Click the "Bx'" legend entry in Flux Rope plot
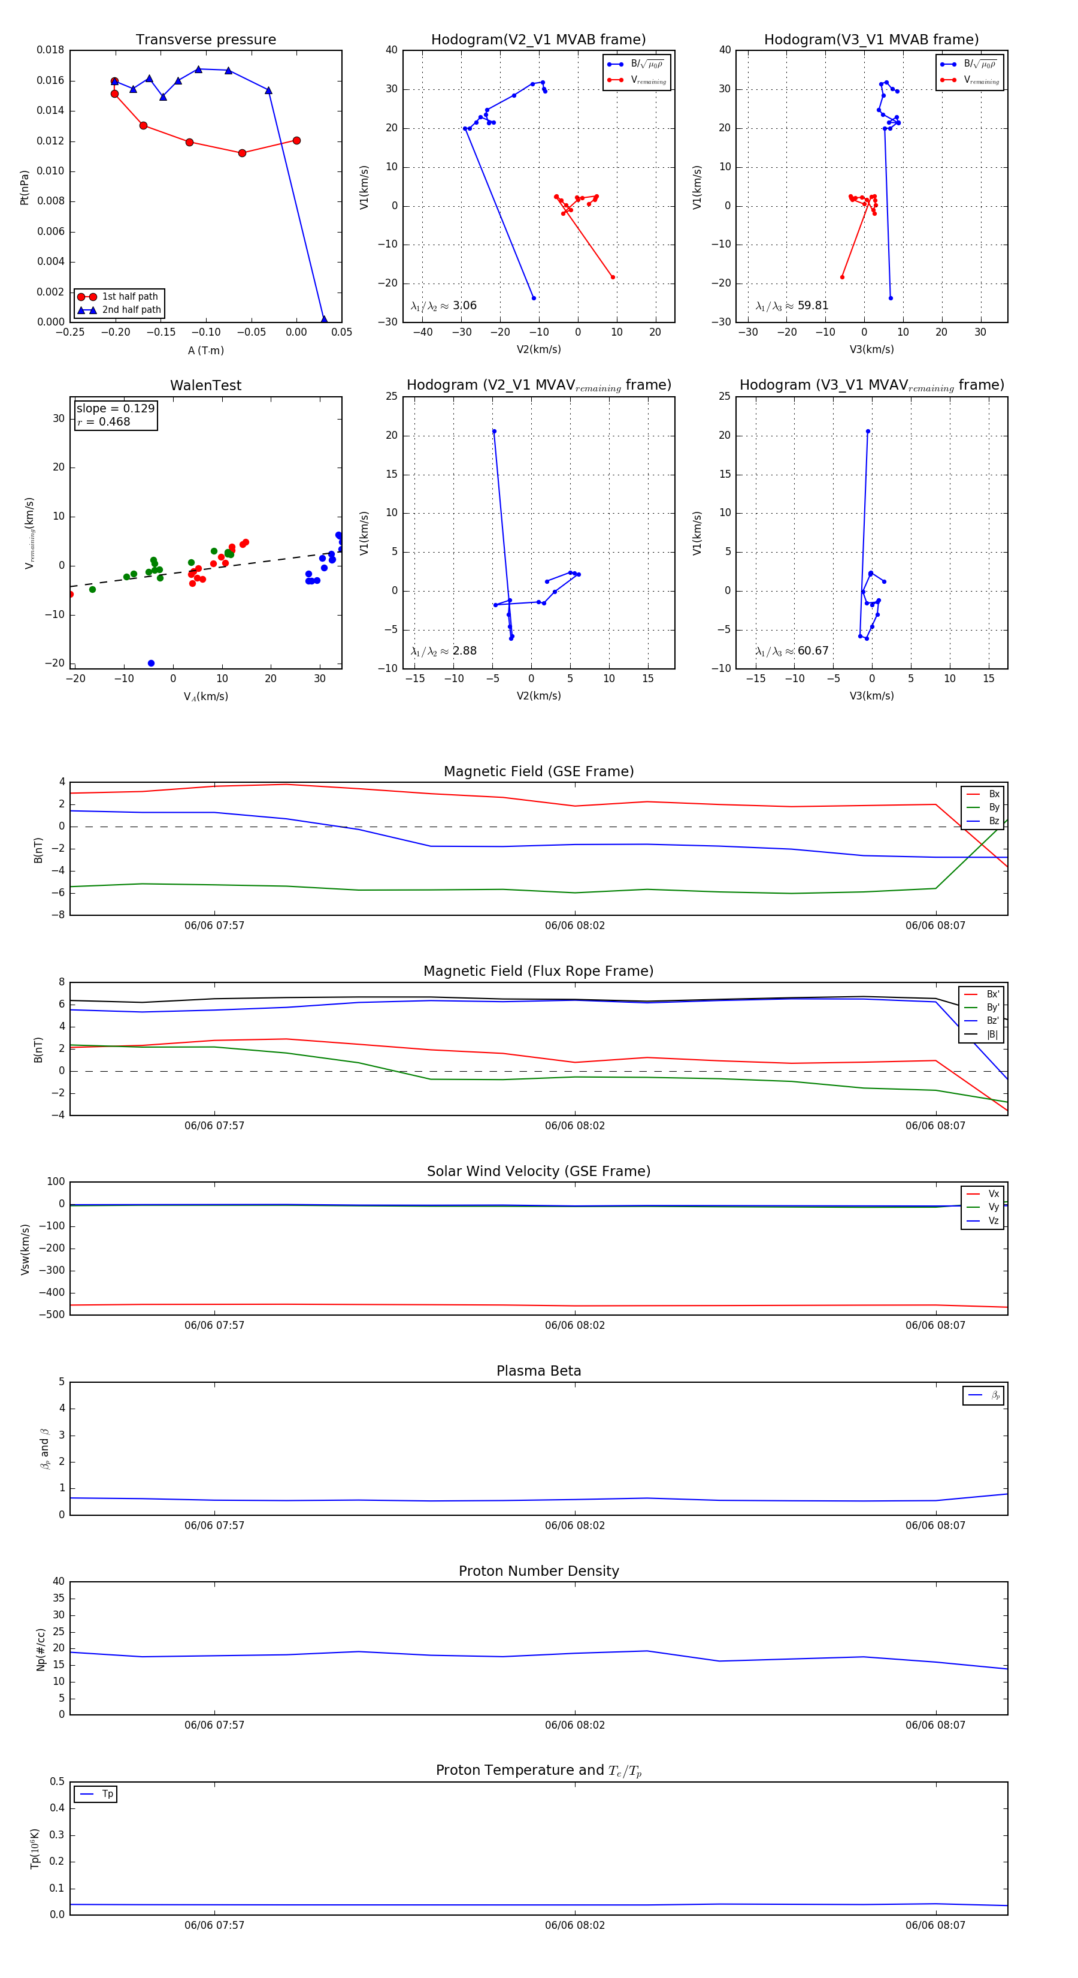Image resolution: width=1078 pixels, height=1978 pixels. click(x=982, y=994)
